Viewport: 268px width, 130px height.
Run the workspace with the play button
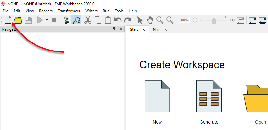[x=40, y=20]
